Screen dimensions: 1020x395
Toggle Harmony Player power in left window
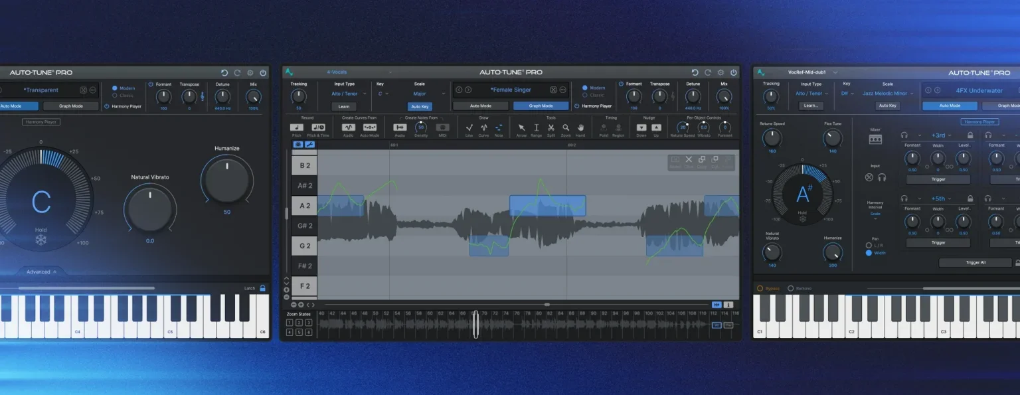pyautogui.click(x=106, y=106)
